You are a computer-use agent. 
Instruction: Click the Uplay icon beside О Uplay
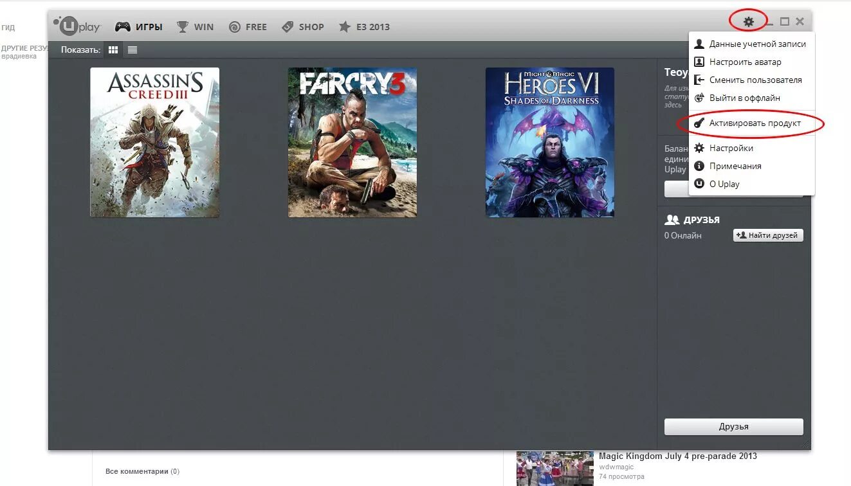[699, 184]
